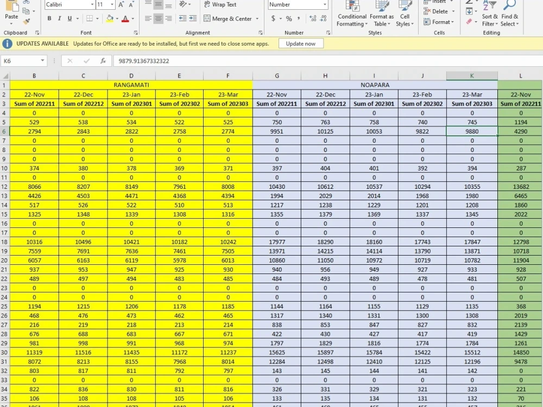Screen dimensions: 543x407
Task: Open Name Box dropdown arrow
Action: pos(42,61)
